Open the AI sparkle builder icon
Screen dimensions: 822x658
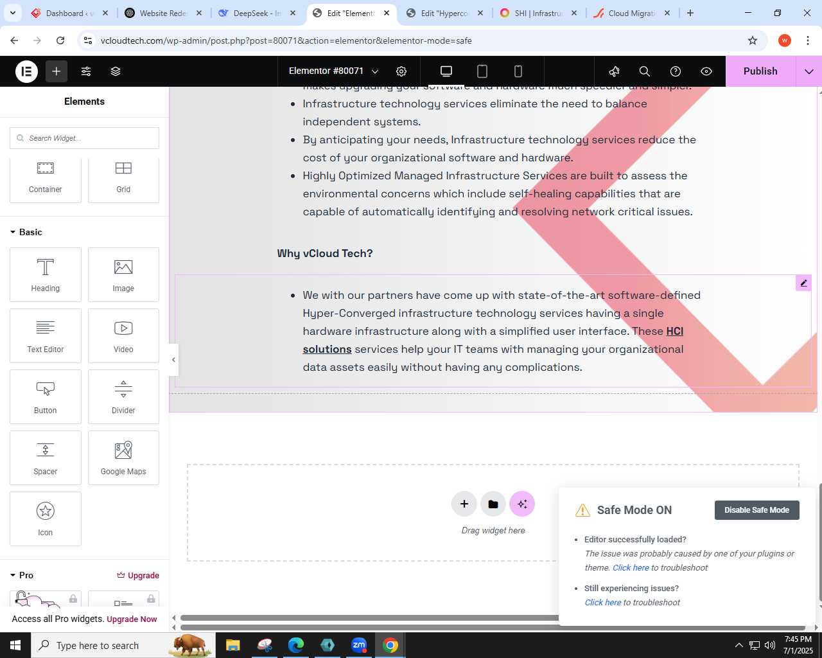point(522,504)
